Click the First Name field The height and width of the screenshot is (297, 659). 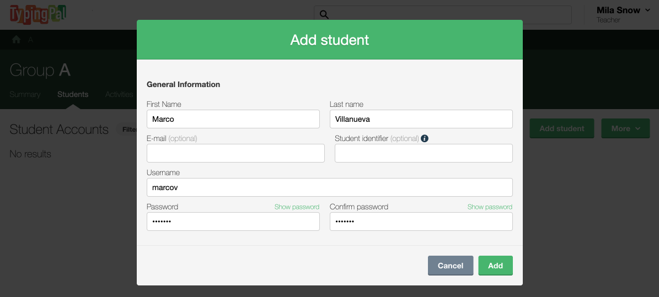(233, 119)
